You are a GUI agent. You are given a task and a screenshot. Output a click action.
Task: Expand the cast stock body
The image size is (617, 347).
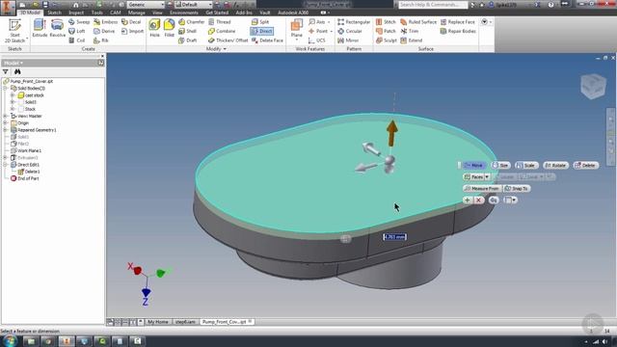(x=13, y=95)
